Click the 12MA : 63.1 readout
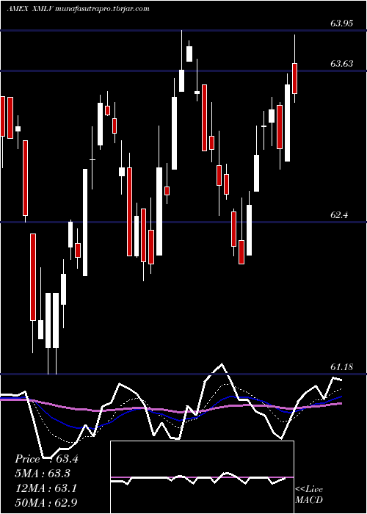Viewport: 367px width, 514px height. (46, 488)
